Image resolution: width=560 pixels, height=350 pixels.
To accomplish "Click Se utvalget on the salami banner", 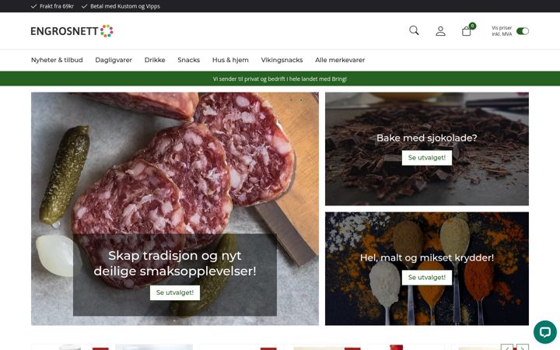I will coord(175,292).
